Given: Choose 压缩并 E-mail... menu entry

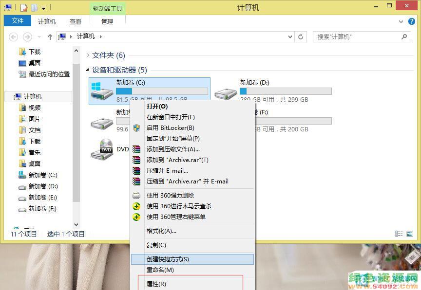Looking at the screenshot, I should [x=192, y=171].
